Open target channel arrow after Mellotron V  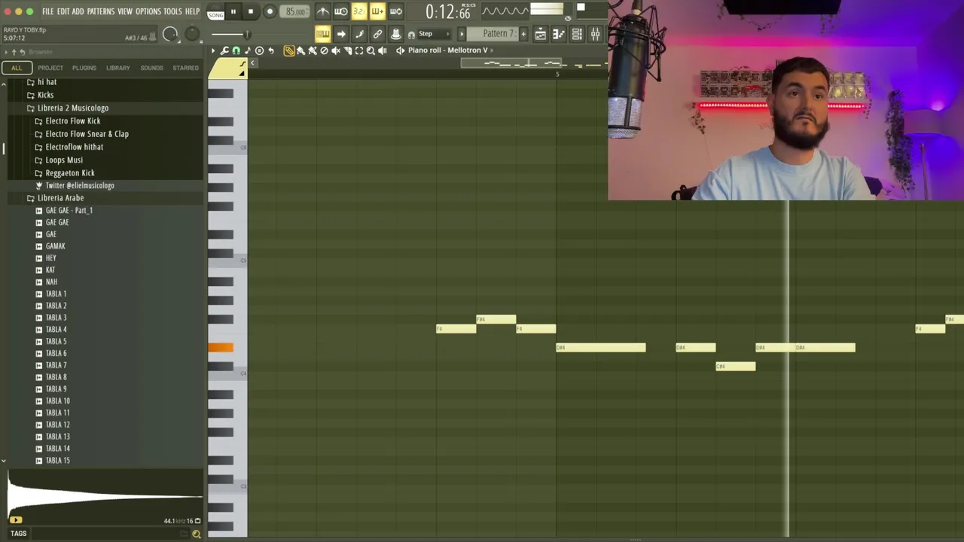tap(492, 50)
